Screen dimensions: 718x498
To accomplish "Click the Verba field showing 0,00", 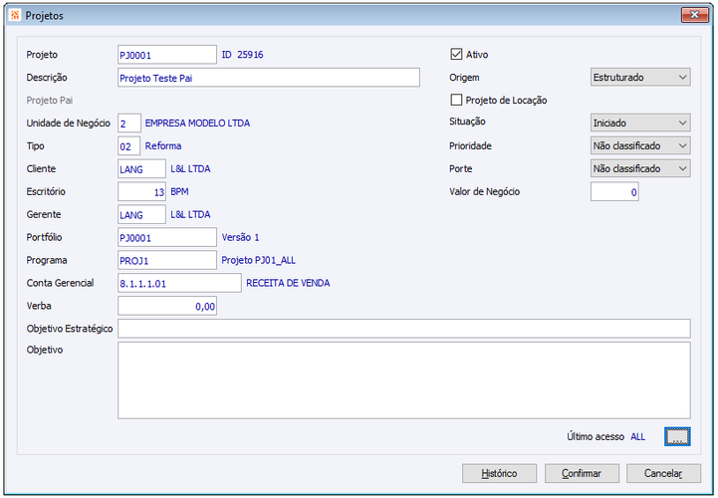I will 167,306.
